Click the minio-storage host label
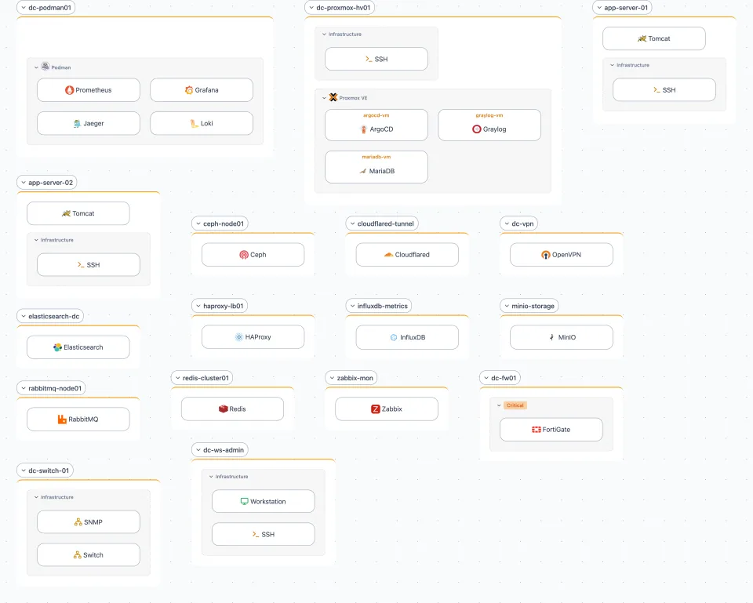753x603 pixels. [x=533, y=306]
